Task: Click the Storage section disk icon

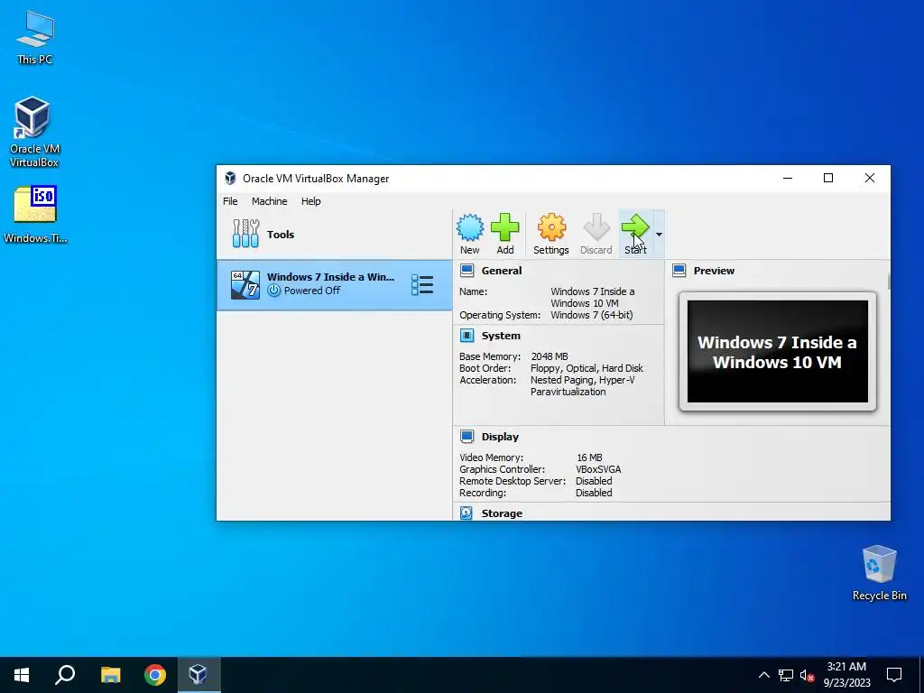Action: tap(467, 513)
